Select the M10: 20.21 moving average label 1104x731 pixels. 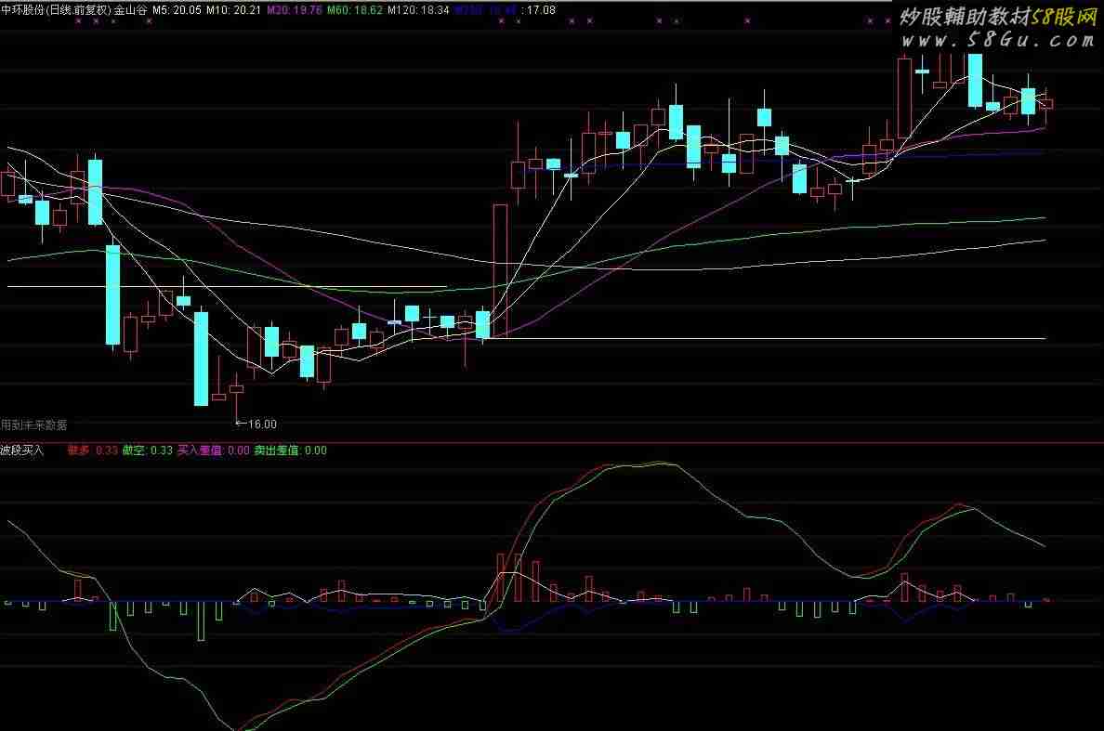coord(233,9)
